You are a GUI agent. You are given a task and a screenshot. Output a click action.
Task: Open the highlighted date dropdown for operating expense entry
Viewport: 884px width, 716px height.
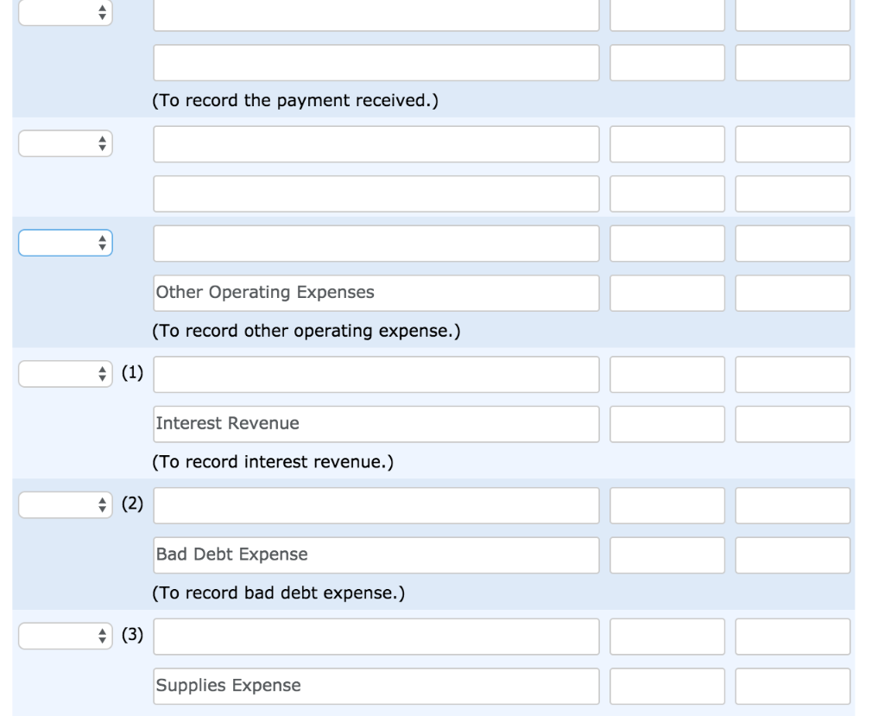point(65,243)
